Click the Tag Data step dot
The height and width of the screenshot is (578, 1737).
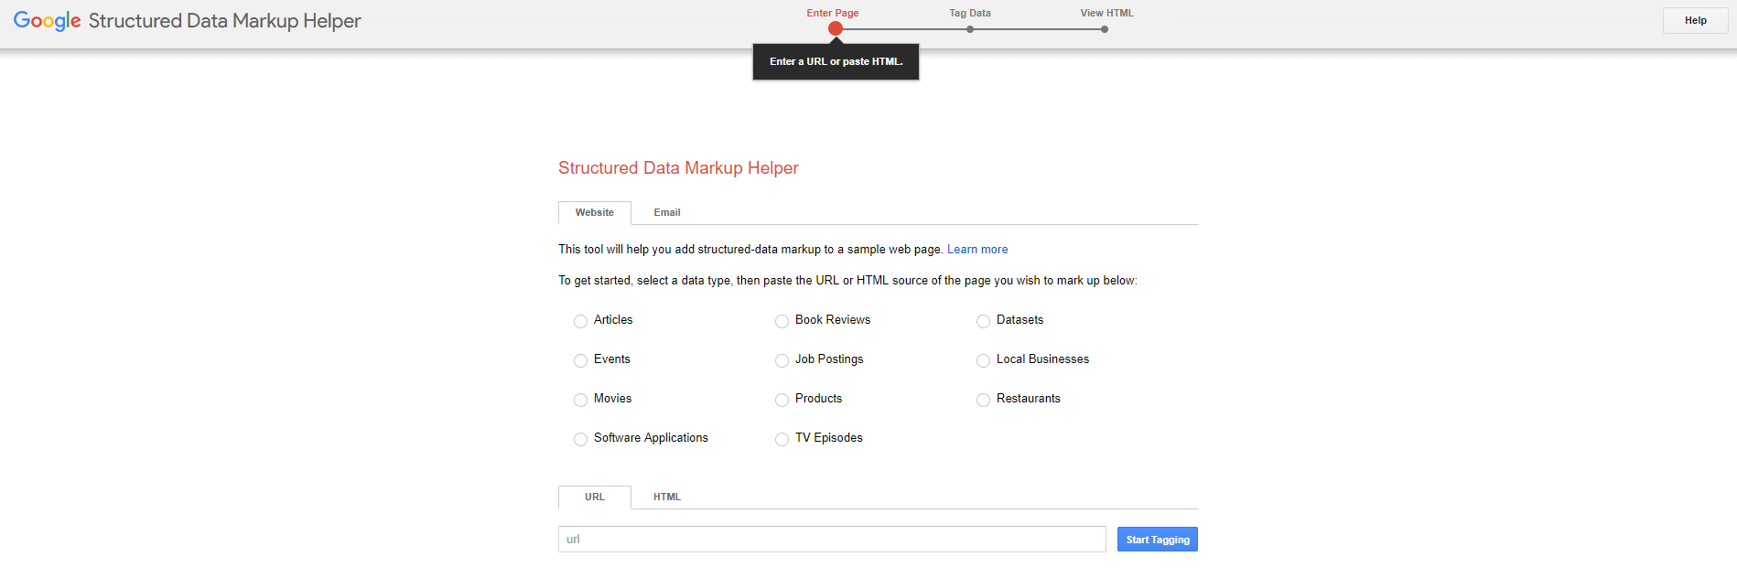pyautogui.click(x=970, y=29)
